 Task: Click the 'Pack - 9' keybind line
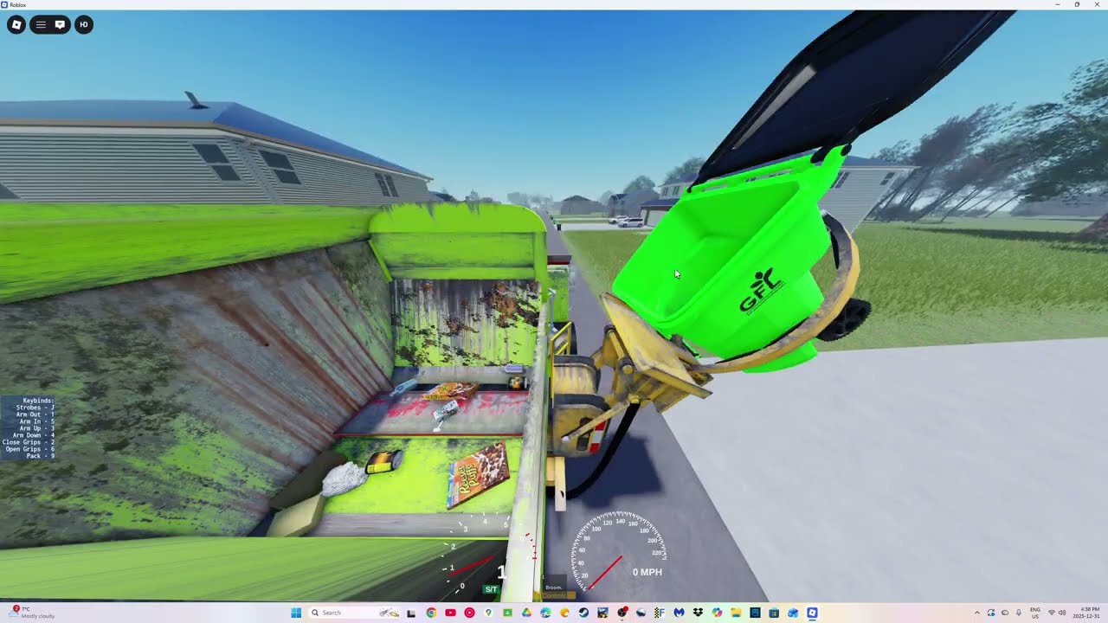coord(40,456)
